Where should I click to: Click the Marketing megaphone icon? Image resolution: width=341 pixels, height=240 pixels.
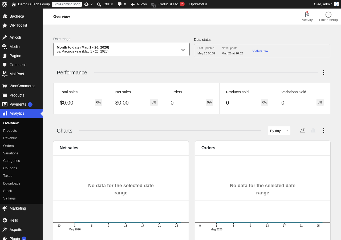[x=5, y=208]
